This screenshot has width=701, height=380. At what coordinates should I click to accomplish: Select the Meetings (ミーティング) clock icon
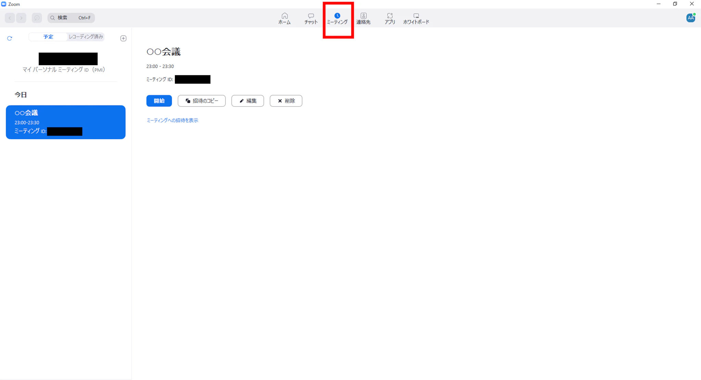coord(337,16)
